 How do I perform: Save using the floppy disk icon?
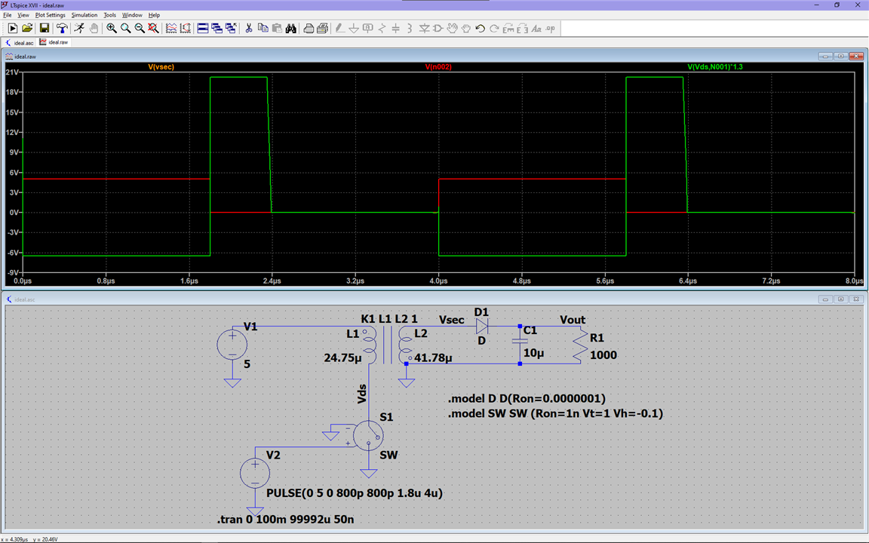point(45,29)
